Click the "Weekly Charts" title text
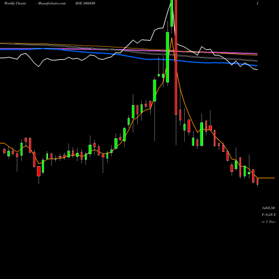The width and height of the screenshot is (279, 279). [15, 3]
